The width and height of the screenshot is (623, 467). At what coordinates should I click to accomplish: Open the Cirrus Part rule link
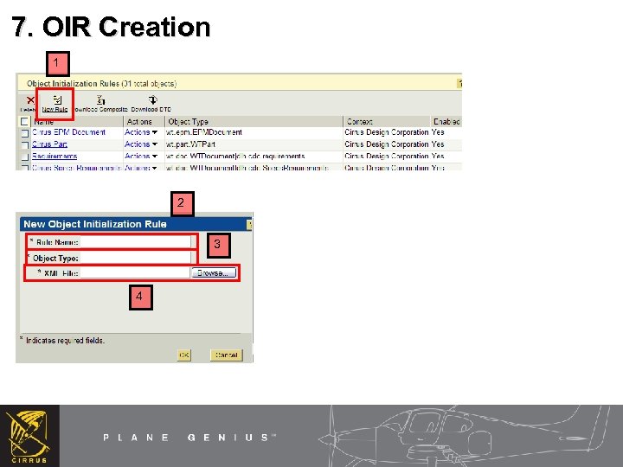[49, 144]
